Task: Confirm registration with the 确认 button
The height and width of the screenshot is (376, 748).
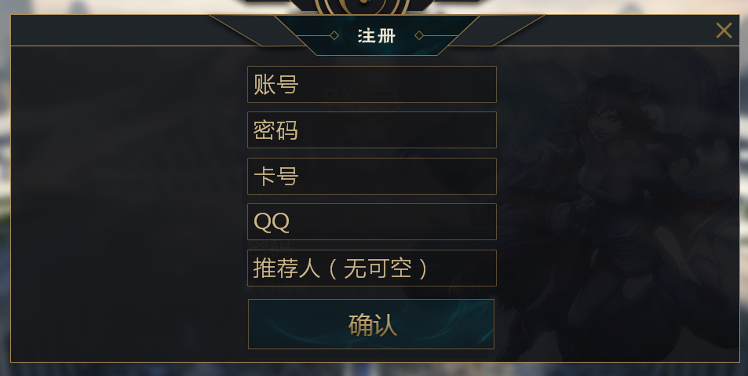Action: 371,324
